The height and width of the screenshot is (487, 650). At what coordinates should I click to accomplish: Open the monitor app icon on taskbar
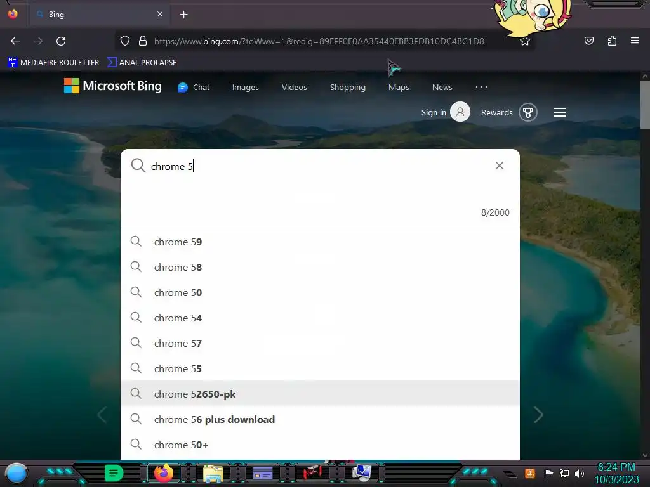click(361, 473)
